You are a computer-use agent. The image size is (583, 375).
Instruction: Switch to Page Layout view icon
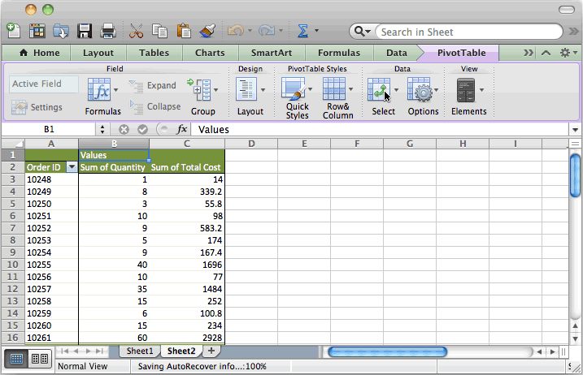tap(40, 359)
